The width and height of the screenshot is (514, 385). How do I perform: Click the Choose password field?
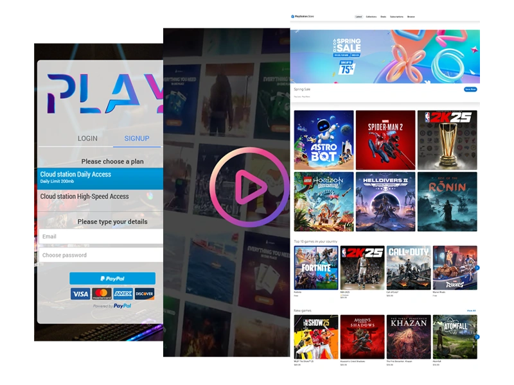(100, 255)
